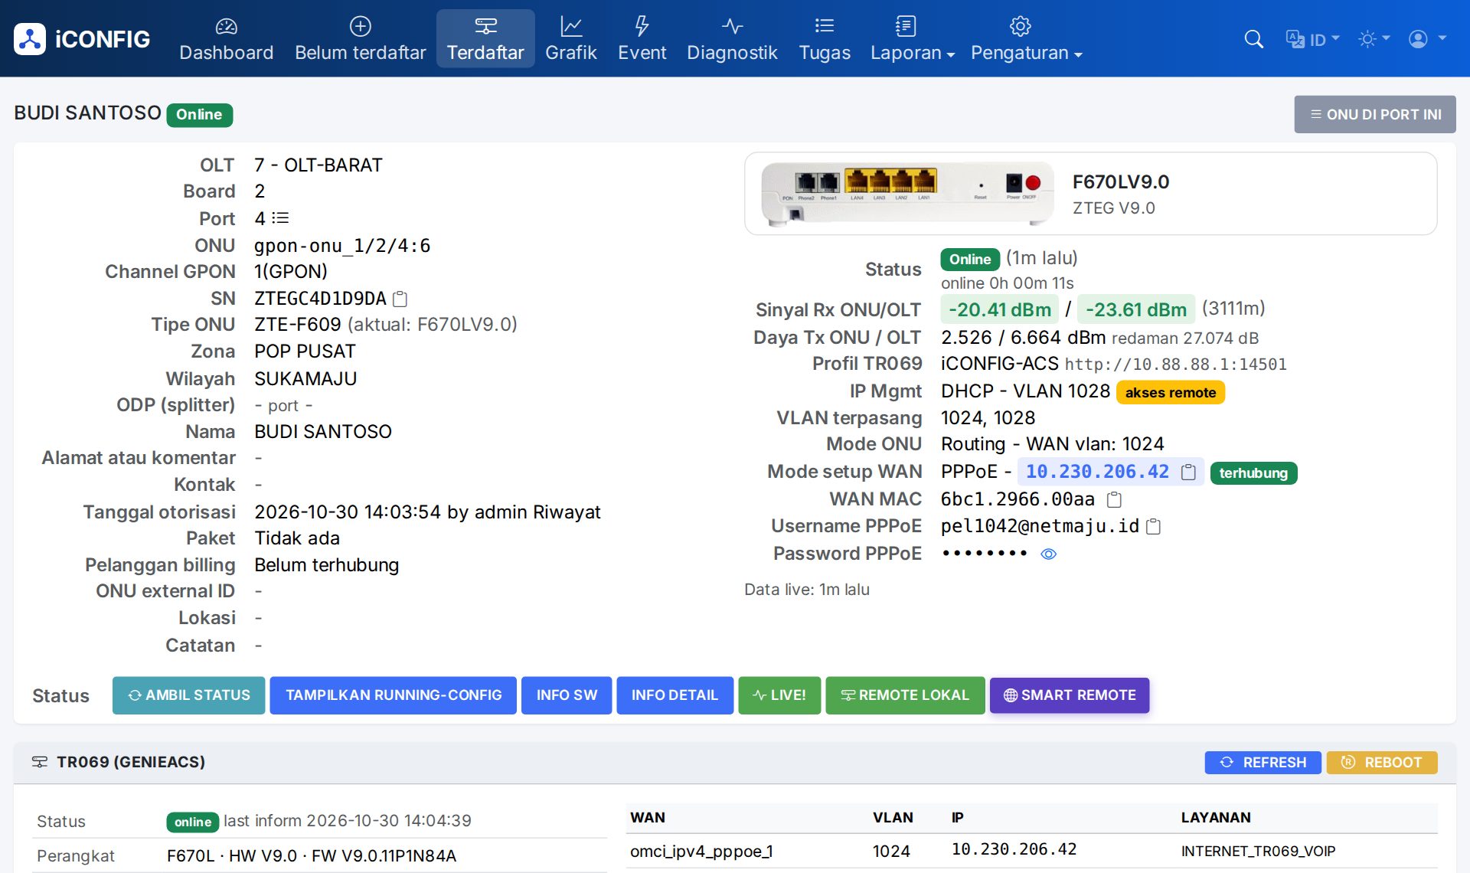Click the -20.41 dBm ONU signal value
This screenshot has height=873, width=1470.
click(1000, 309)
